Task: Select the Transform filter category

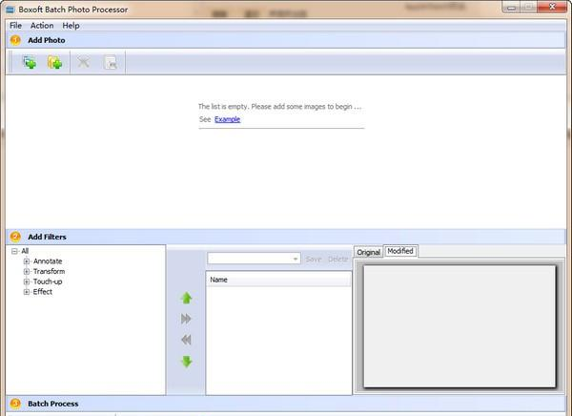Action: pyautogui.click(x=49, y=271)
